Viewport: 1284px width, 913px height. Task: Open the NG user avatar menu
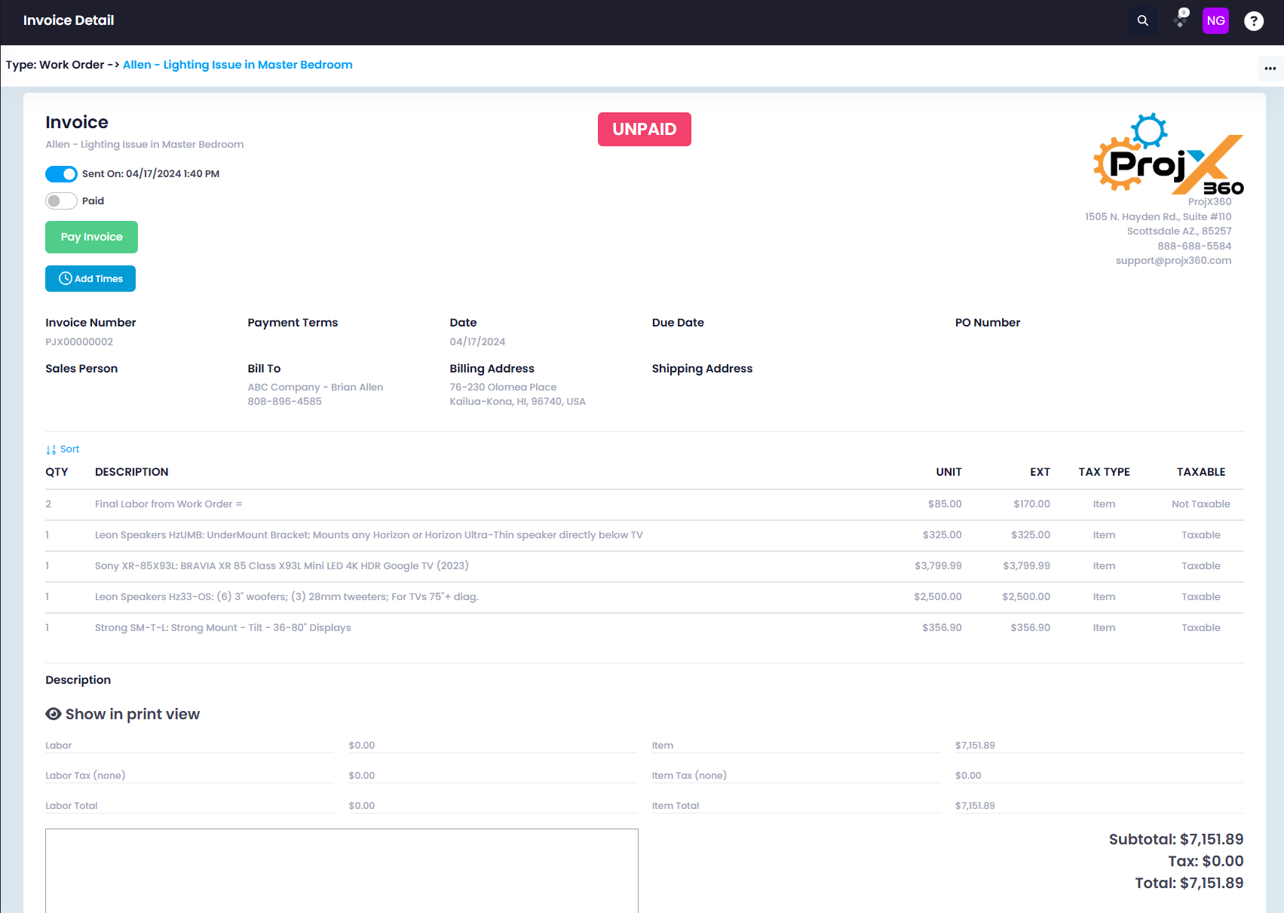(x=1215, y=21)
